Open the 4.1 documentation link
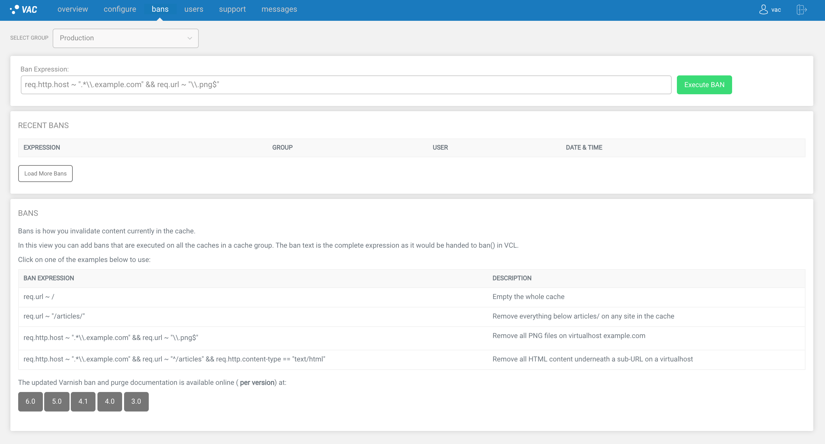Screen dimensions: 825x444 [x=83, y=401]
